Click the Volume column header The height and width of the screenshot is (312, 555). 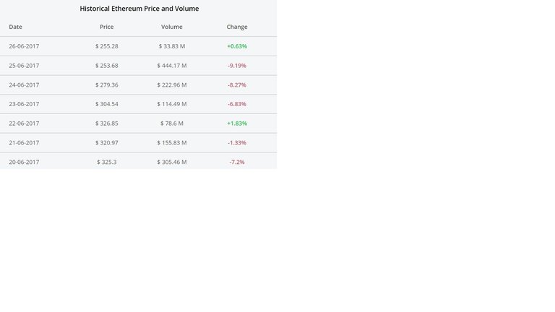[x=172, y=27]
